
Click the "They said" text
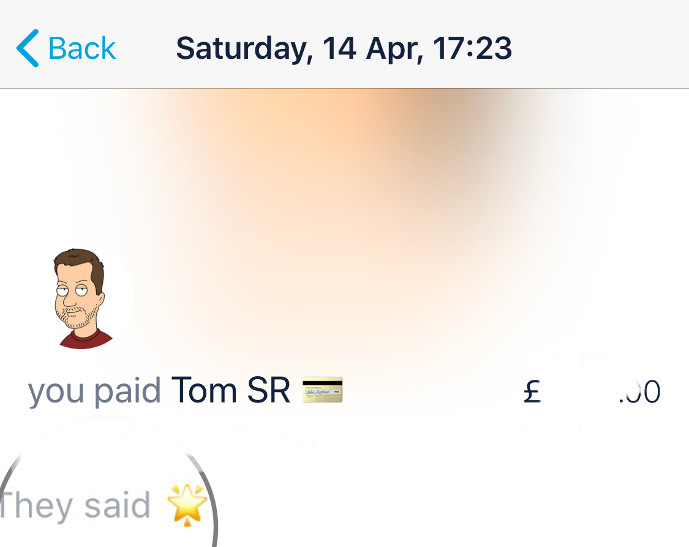tap(75, 507)
